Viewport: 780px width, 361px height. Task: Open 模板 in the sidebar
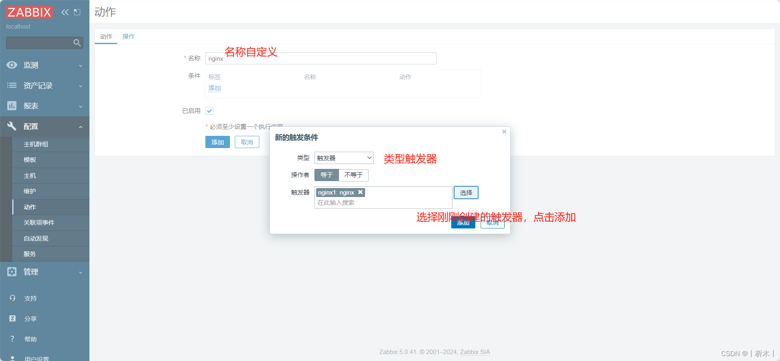click(x=51, y=160)
